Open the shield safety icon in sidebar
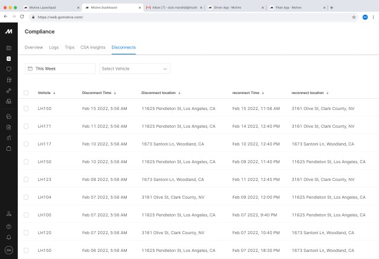This screenshot has width=379, height=259. [x=8, y=69]
